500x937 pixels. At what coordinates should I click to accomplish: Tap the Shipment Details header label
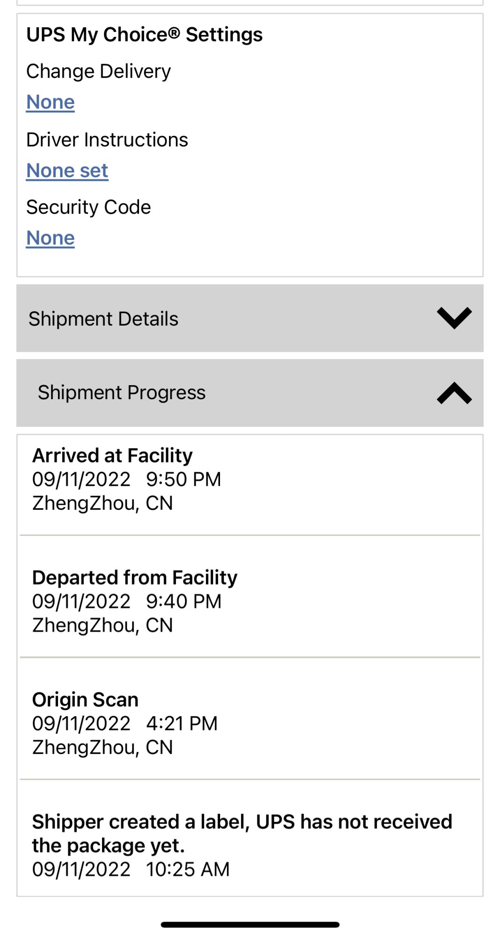tap(103, 319)
